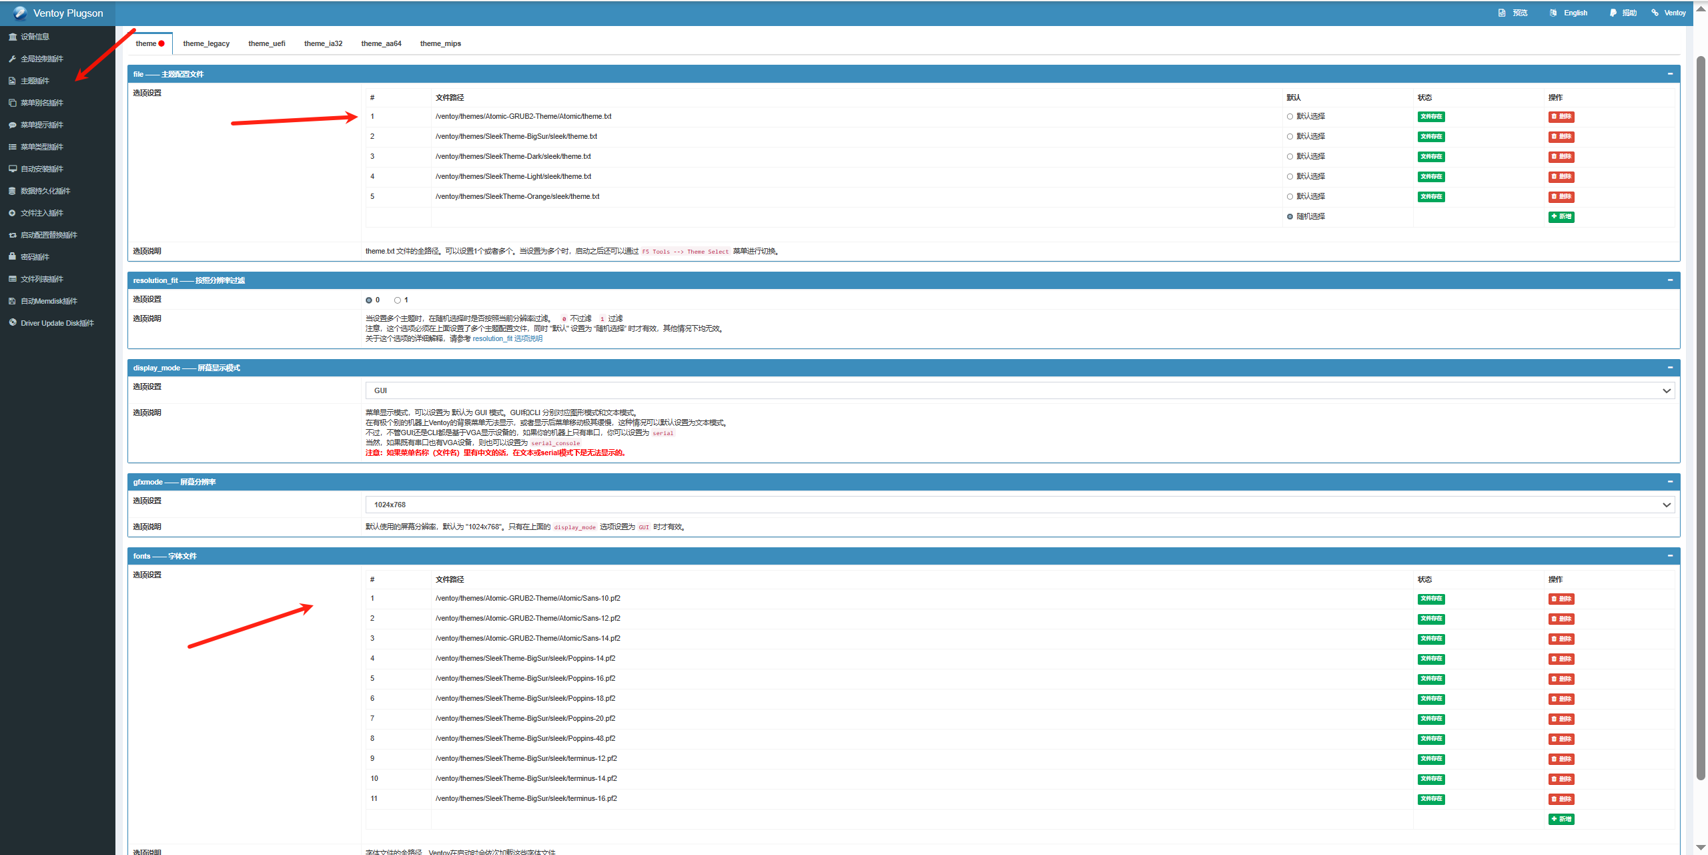Switch to the theme_legacy tab
This screenshot has height=855, width=1708.
click(206, 43)
